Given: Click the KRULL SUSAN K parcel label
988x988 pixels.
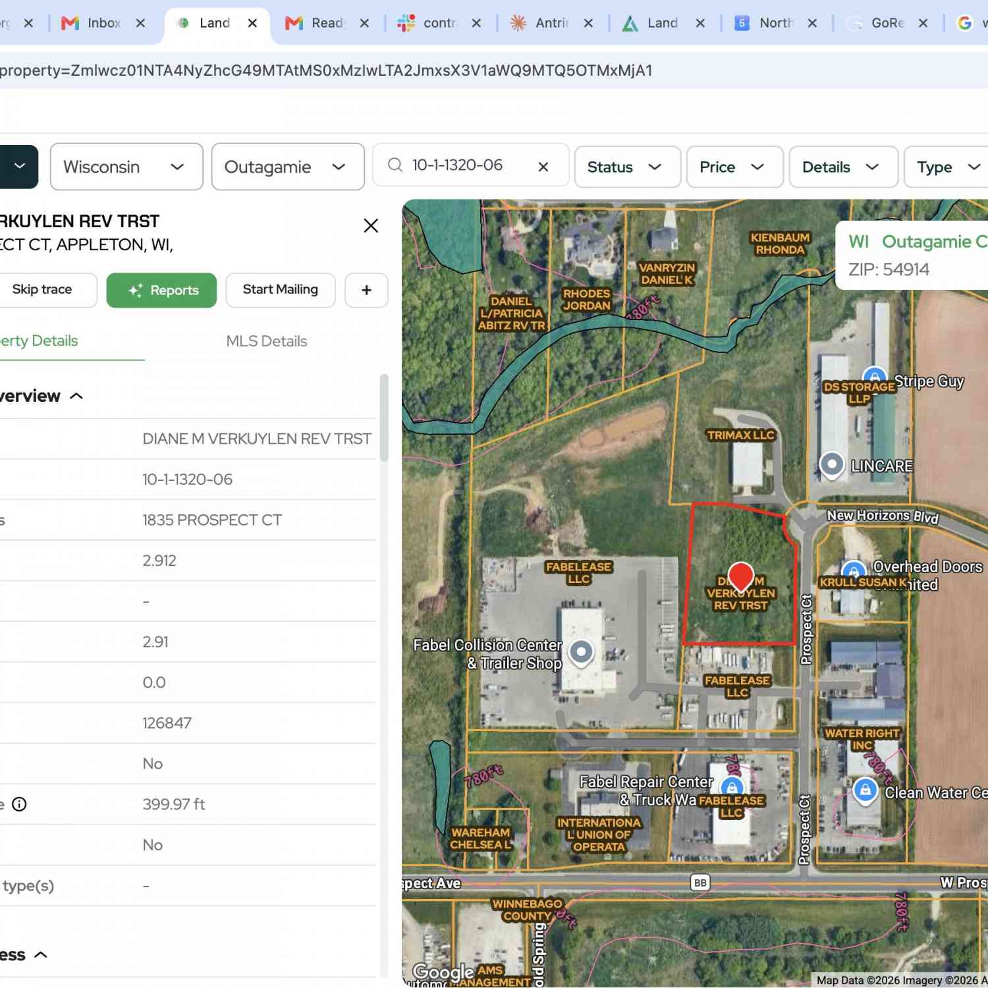Looking at the screenshot, I should point(862,582).
